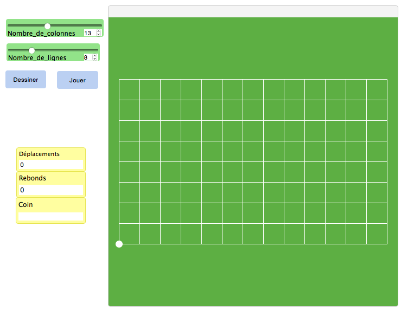Image resolution: width=401 pixels, height=311 pixels.
Task: Click far right end of lignes slider track
Action: [97, 50]
